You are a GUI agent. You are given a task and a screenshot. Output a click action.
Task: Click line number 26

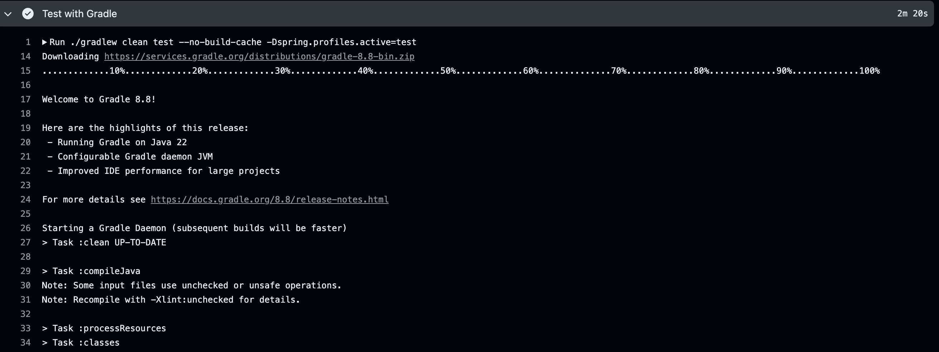tap(25, 229)
